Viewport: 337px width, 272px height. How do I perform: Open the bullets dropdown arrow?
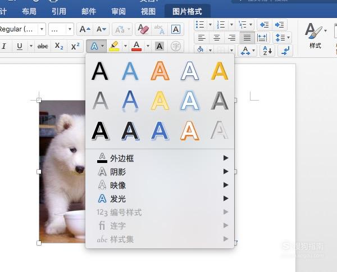coord(211,25)
